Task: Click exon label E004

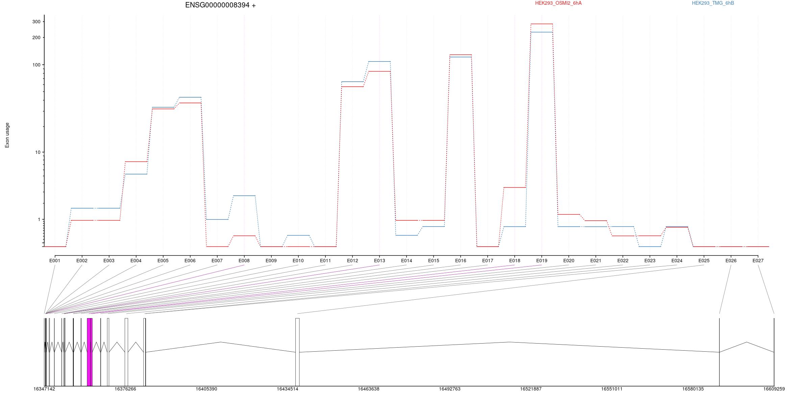Action: coord(136,261)
